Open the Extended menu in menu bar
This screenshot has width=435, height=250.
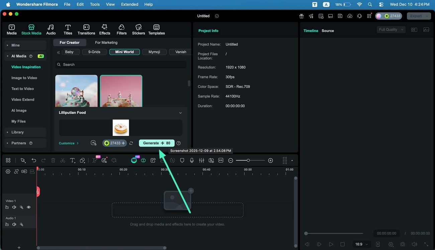coord(129,4)
